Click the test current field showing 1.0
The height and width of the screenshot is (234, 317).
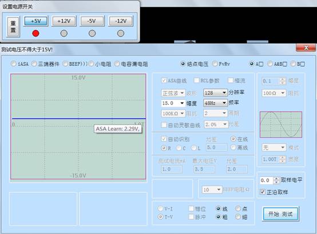[x=172, y=169]
